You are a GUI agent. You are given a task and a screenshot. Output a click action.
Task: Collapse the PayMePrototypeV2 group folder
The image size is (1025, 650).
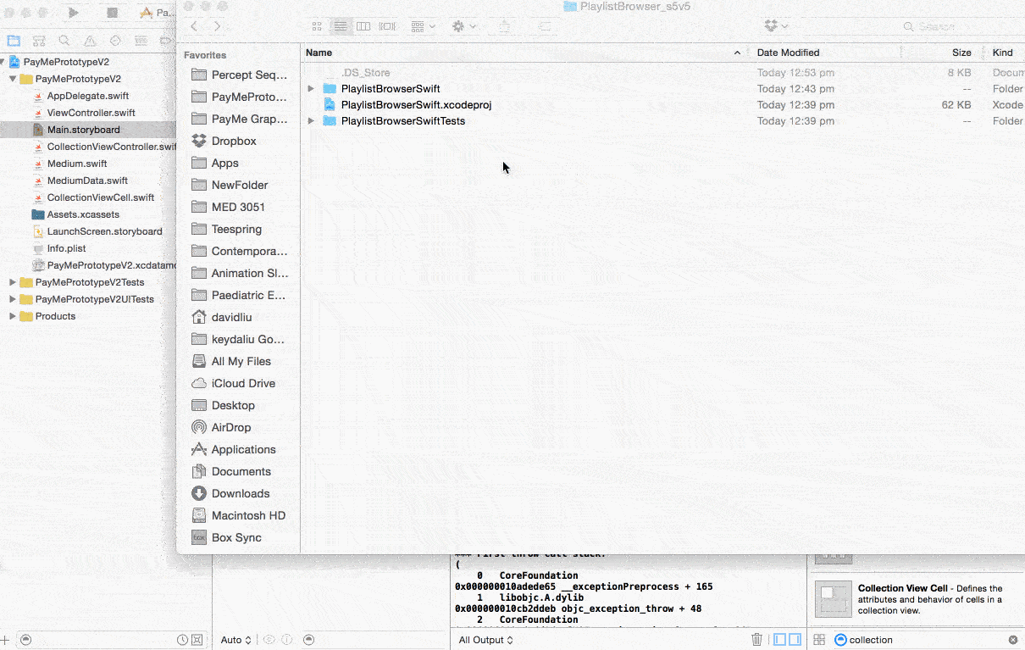click(x=13, y=79)
